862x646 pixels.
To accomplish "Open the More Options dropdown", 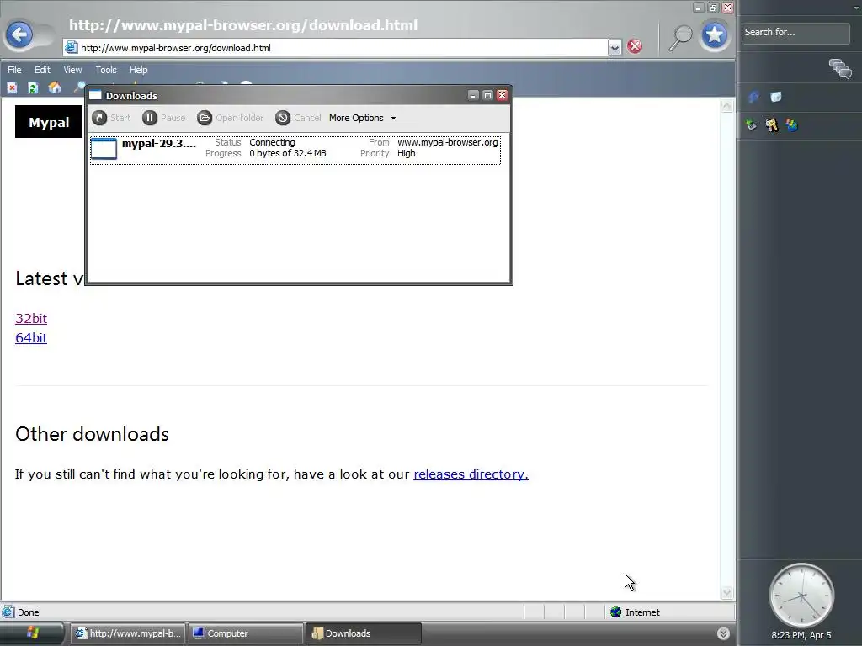I will (362, 118).
